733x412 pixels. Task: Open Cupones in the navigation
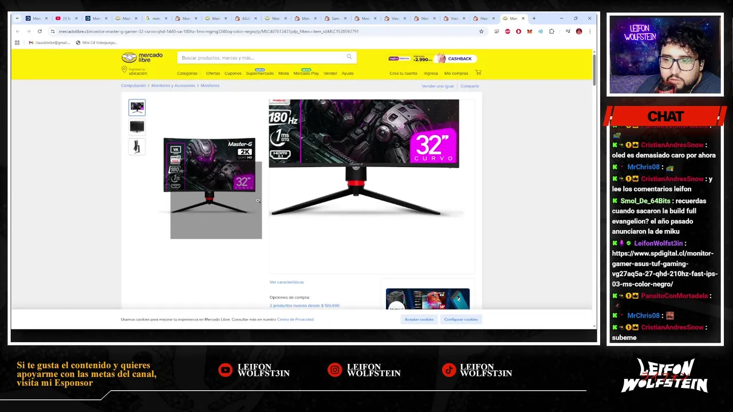coord(233,73)
